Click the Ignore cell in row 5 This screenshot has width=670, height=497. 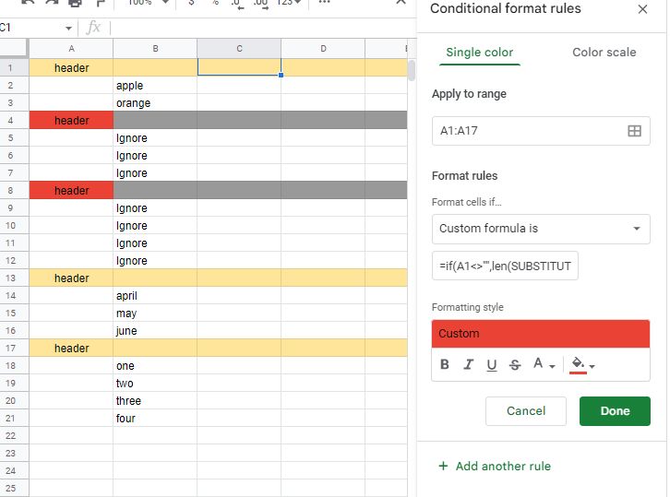pos(155,137)
